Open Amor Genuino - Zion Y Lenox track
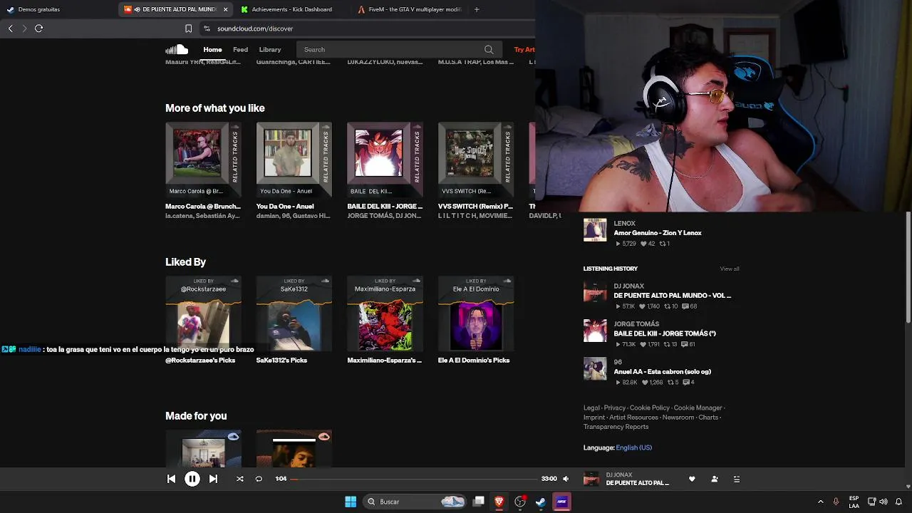 (x=658, y=233)
